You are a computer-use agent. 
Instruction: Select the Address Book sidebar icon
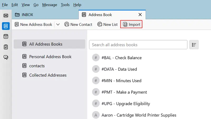coord(6,26)
